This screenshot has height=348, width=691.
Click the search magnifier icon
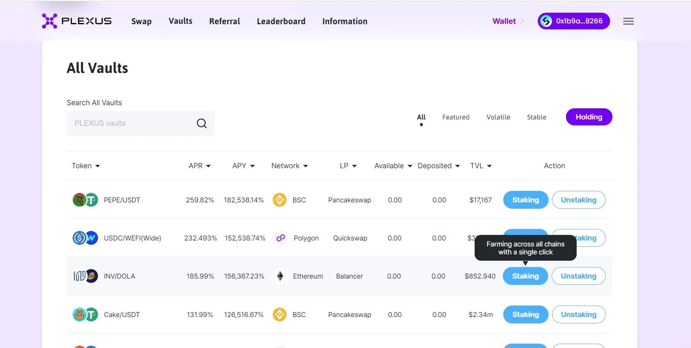(202, 123)
